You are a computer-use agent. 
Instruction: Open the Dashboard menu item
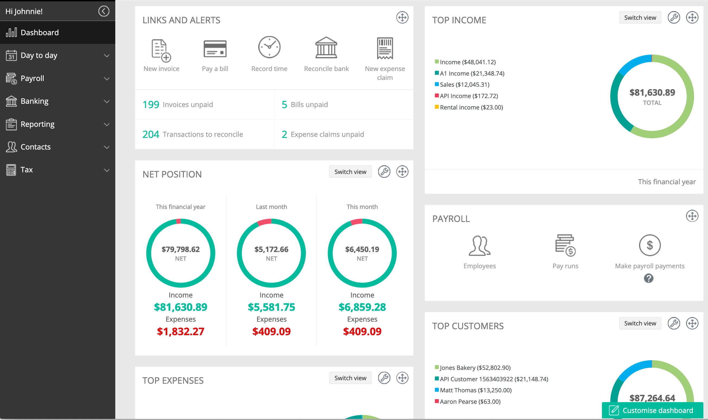click(58, 33)
